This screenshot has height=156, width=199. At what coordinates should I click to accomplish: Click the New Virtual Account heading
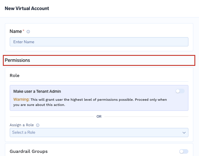coord(27,9)
